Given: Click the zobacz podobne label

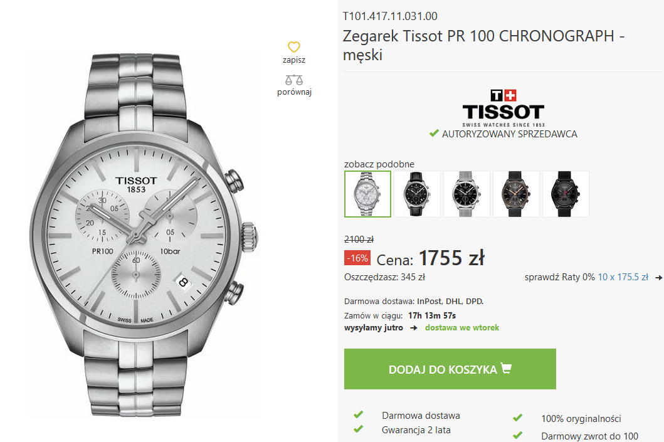Looking at the screenshot, I should (x=379, y=164).
